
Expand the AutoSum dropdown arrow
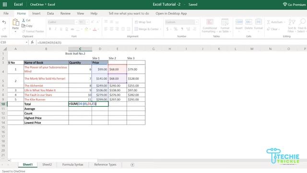coord(284,22)
